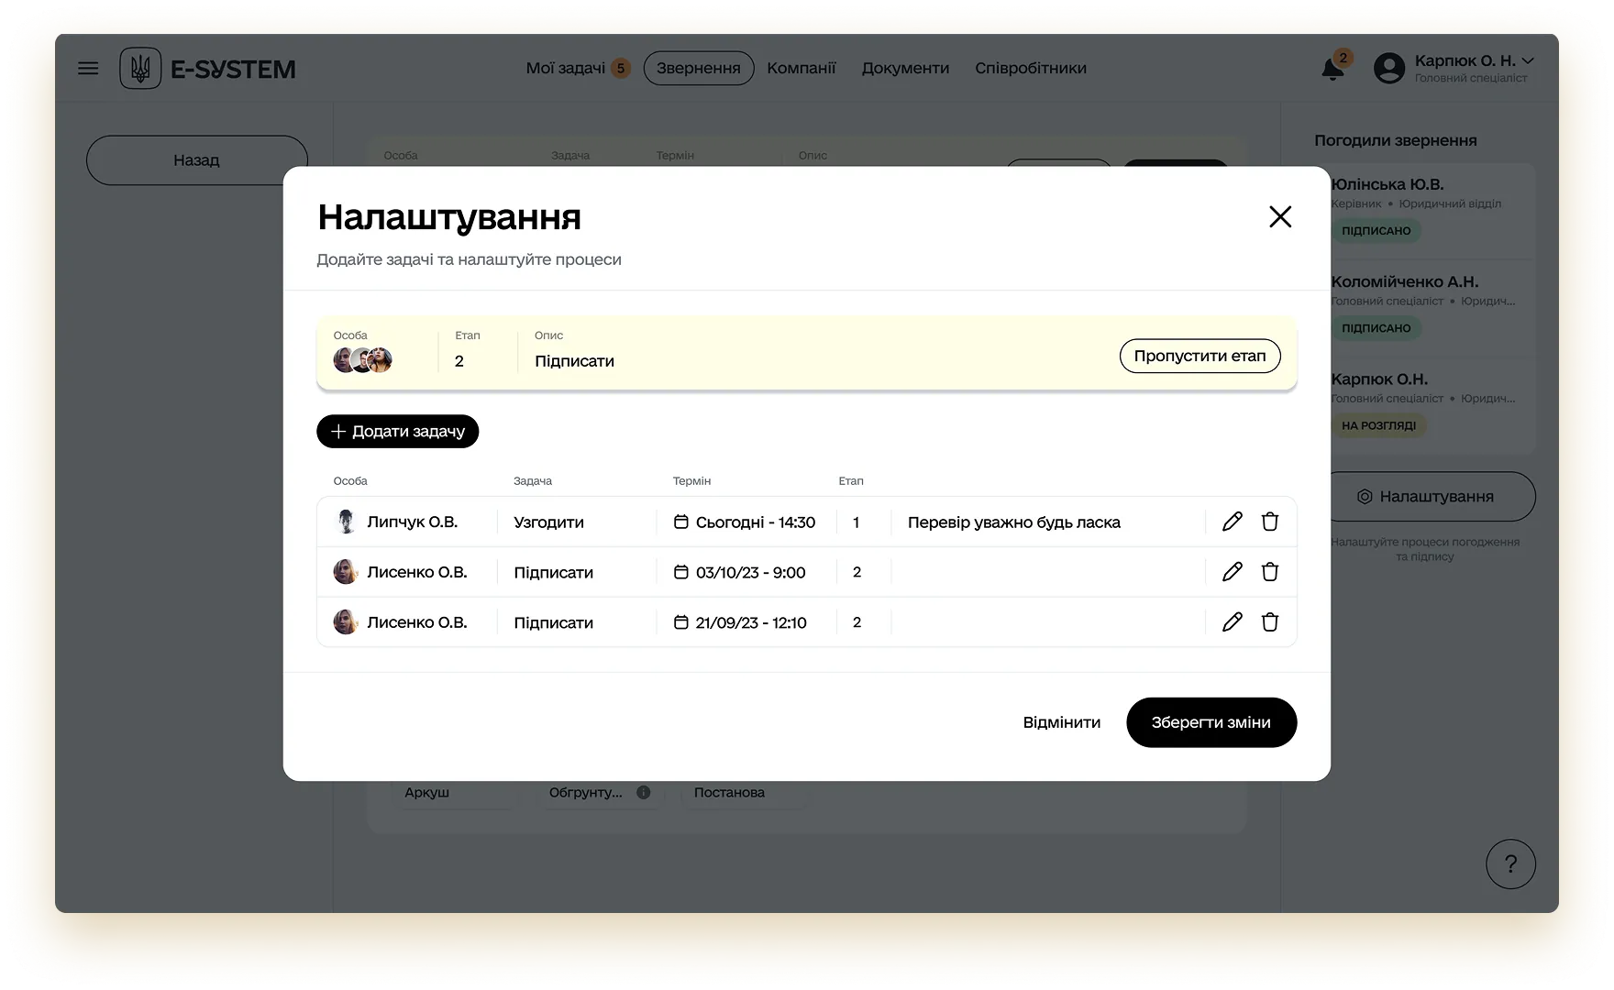This screenshot has width=1614, height=990.
Task: Delete the Липчук О.В. task row
Action: [1270, 522]
